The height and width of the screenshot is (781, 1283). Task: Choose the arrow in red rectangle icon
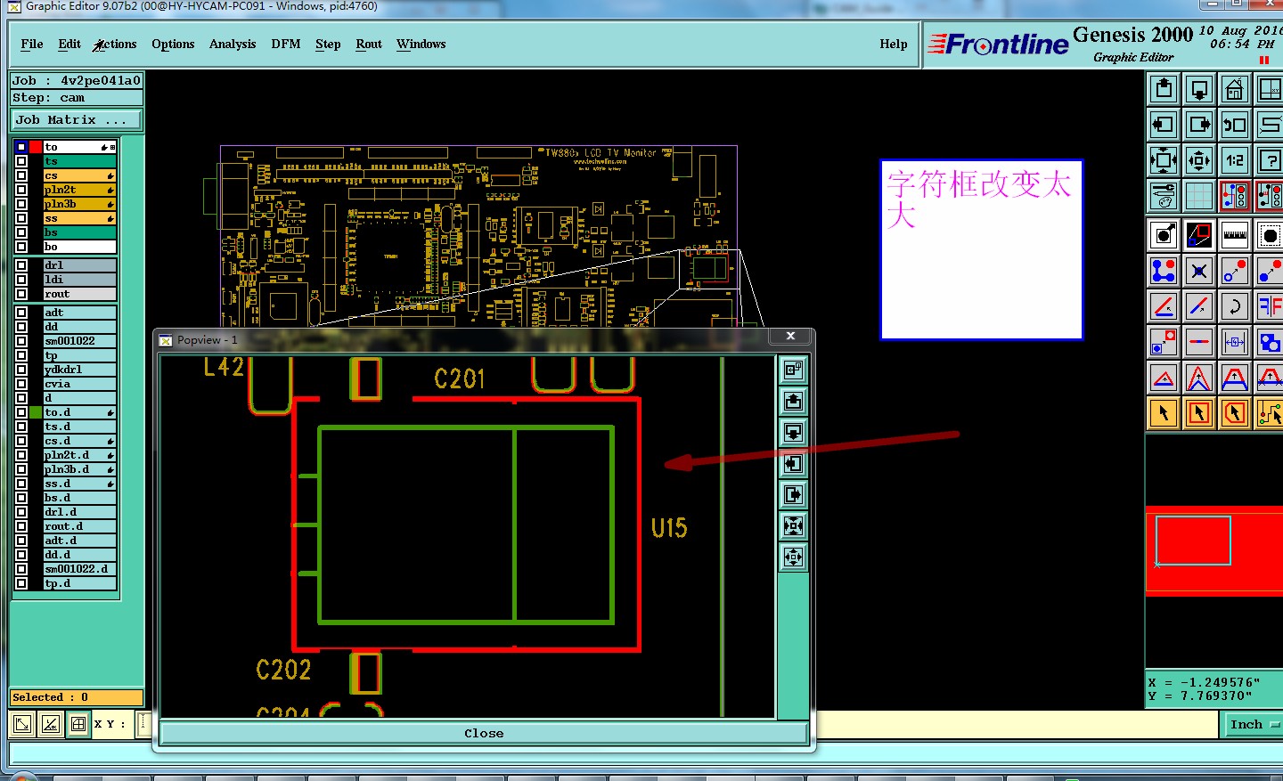tap(1199, 413)
